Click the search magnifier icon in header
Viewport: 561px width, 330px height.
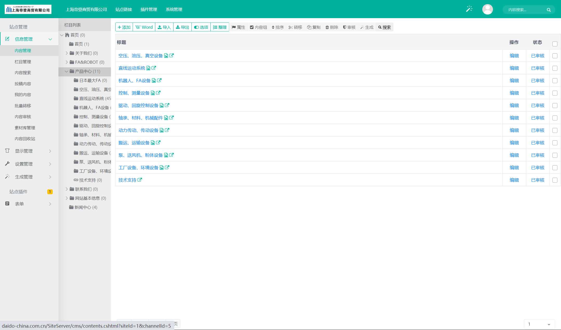(x=549, y=10)
